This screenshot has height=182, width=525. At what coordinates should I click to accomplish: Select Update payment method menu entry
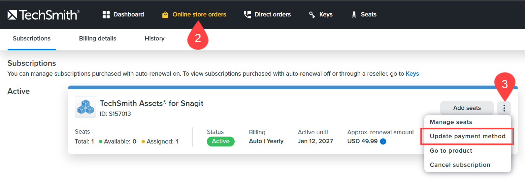pyautogui.click(x=467, y=136)
